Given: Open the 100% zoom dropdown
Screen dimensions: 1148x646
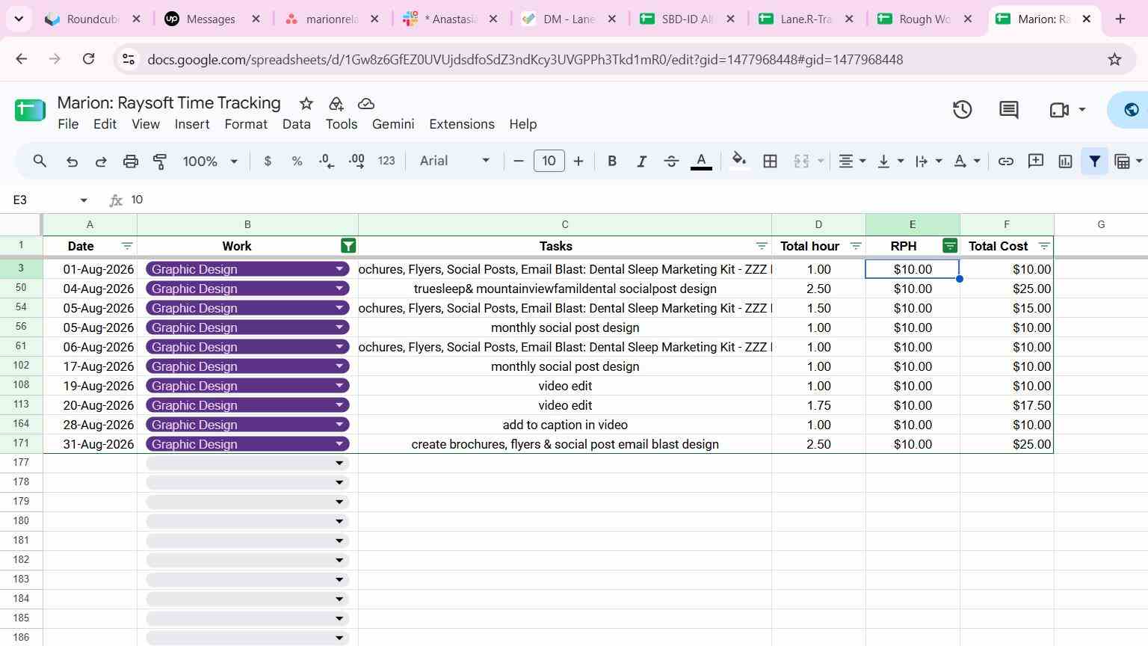Looking at the screenshot, I should pyautogui.click(x=210, y=161).
